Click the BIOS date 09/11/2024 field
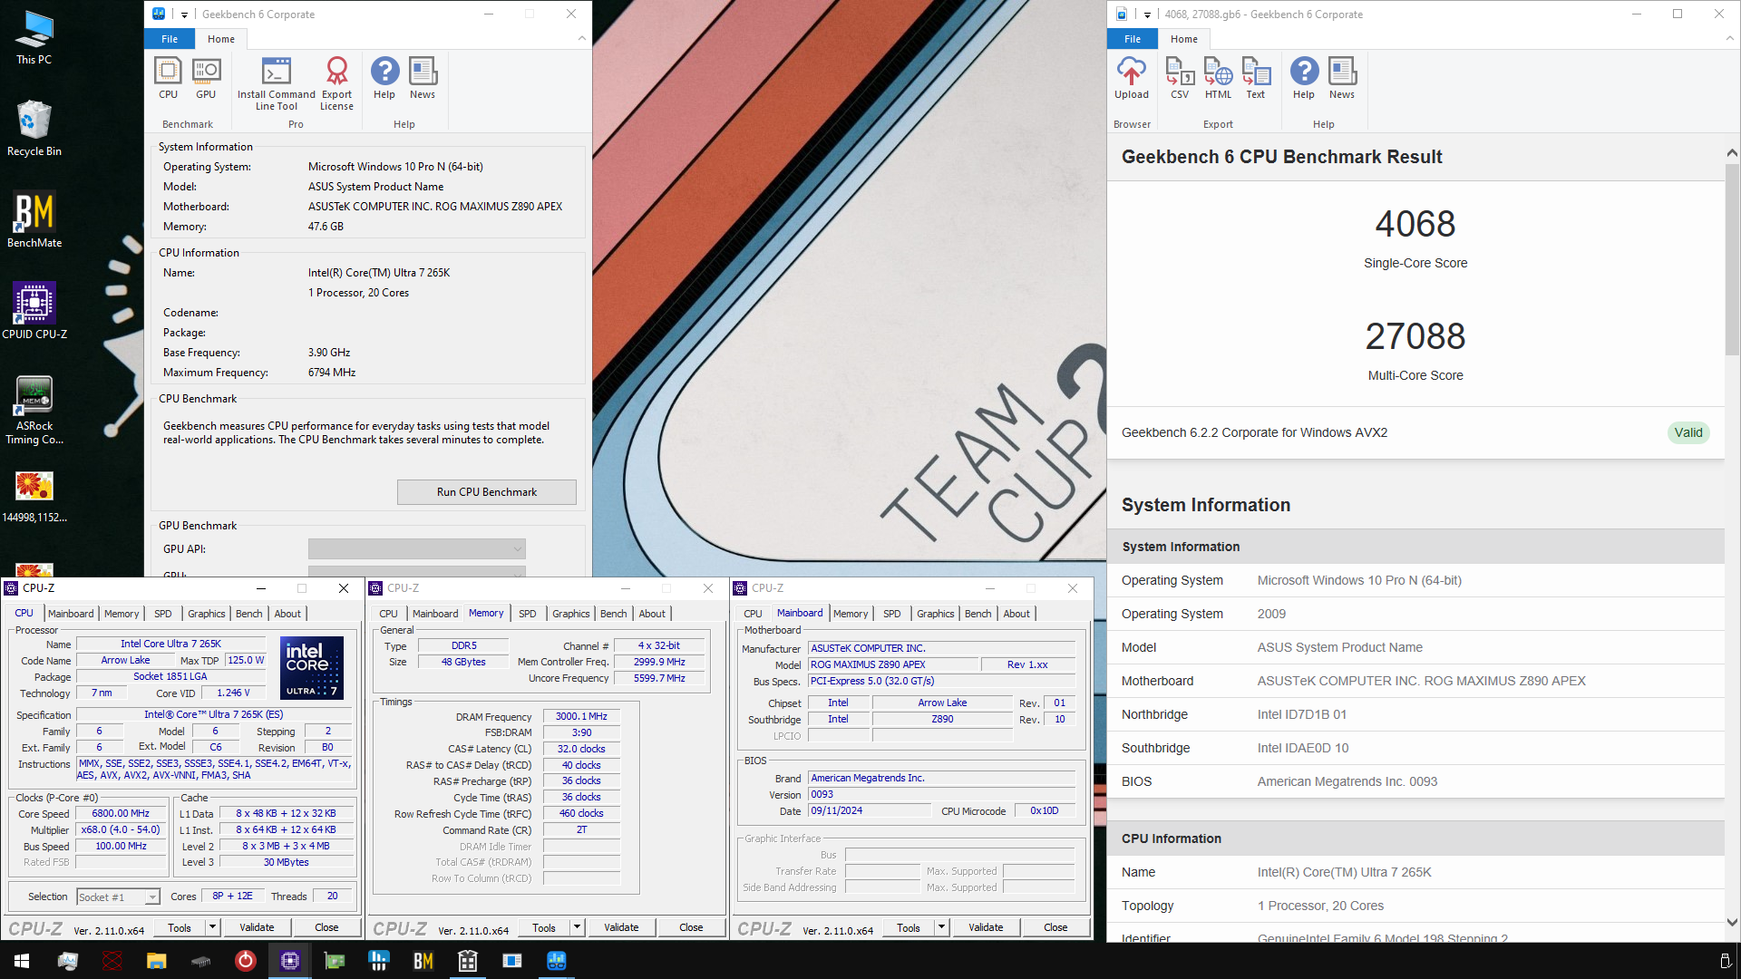Image resolution: width=1741 pixels, height=979 pixels. [x=870, y=811]
